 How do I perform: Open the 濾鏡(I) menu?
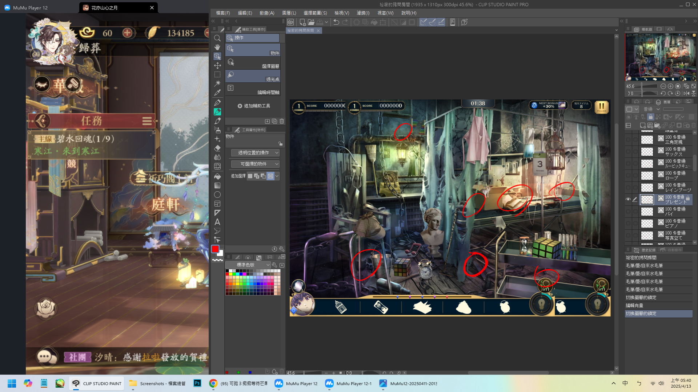tap(363, 13)
